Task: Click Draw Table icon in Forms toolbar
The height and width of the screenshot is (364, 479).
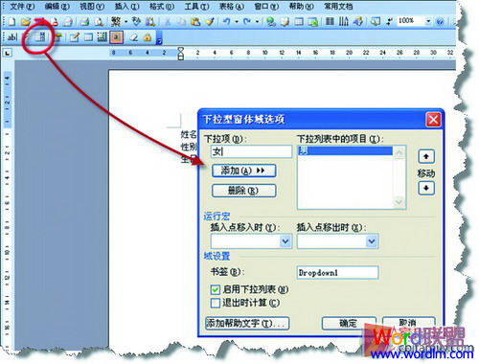Action: (74, 37)
